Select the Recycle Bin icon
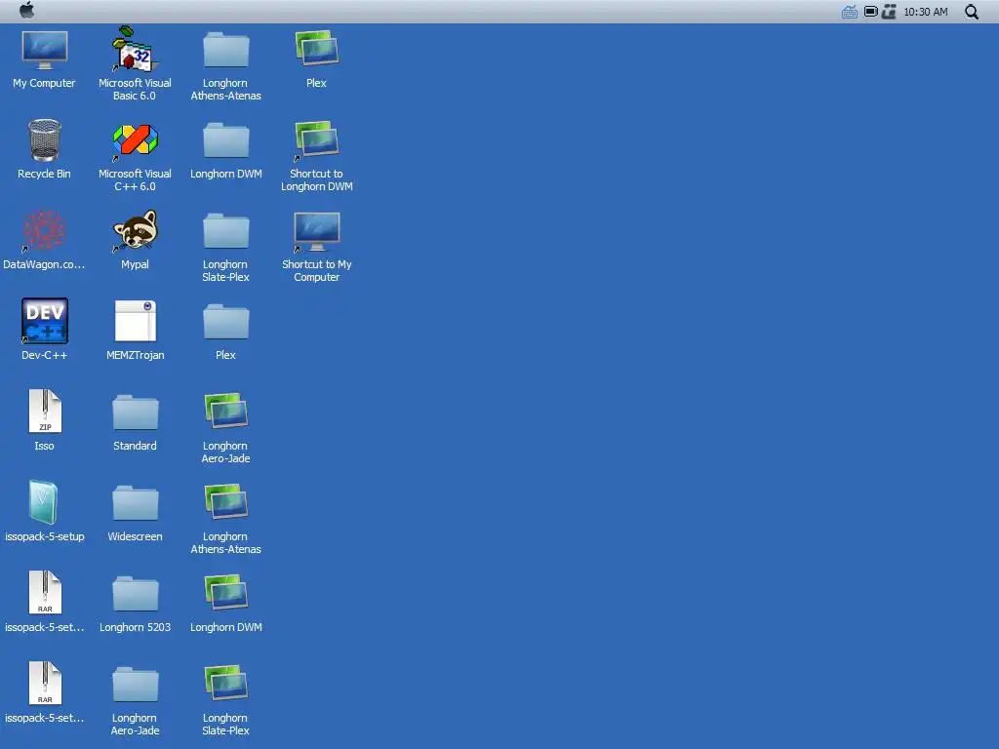This screenshot has height=749, width=999. tap(44, 140)
